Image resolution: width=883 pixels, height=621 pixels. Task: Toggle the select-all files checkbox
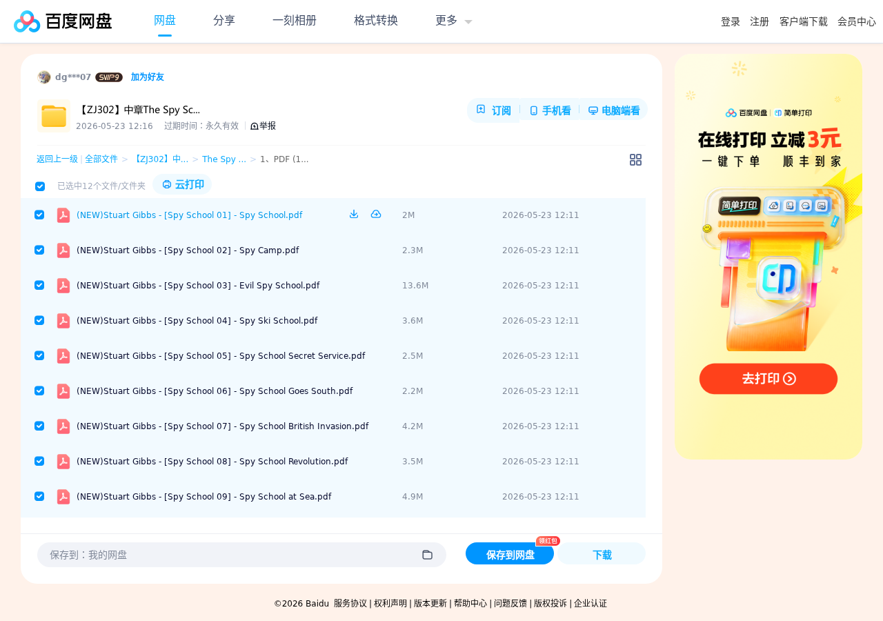(x=40, y=186)
